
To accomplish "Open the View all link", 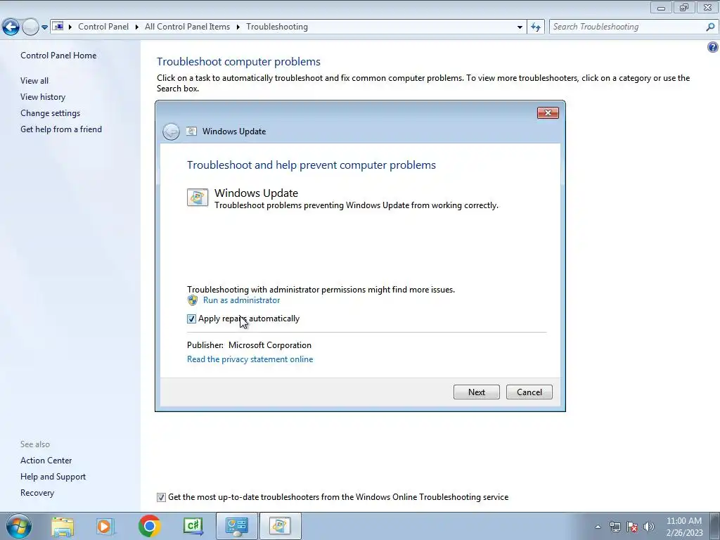I will 34,81.
